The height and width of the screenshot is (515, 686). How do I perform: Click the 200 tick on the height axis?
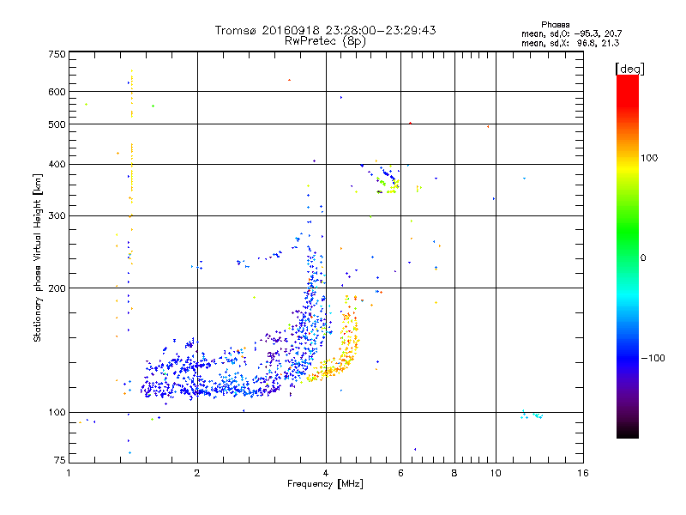point(57,288)
